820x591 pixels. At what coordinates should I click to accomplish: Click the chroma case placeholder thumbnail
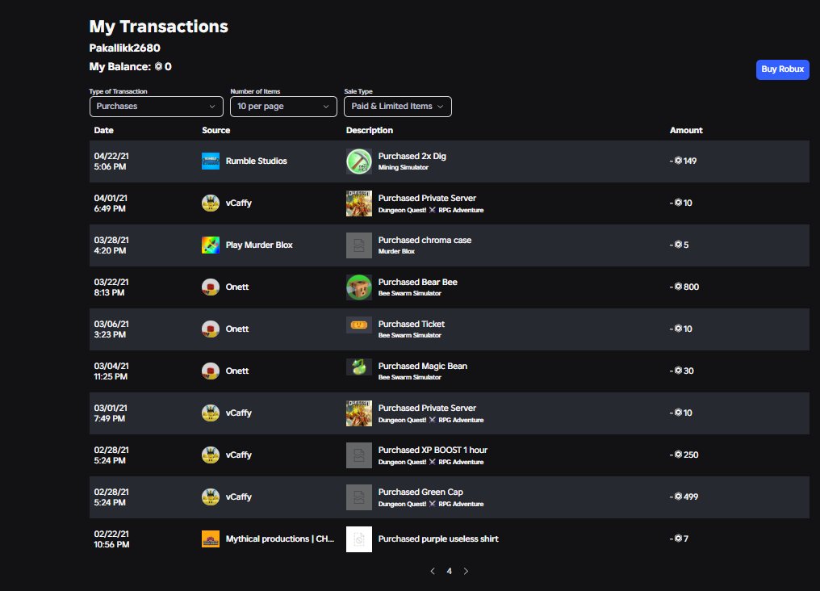pos(359,245)
